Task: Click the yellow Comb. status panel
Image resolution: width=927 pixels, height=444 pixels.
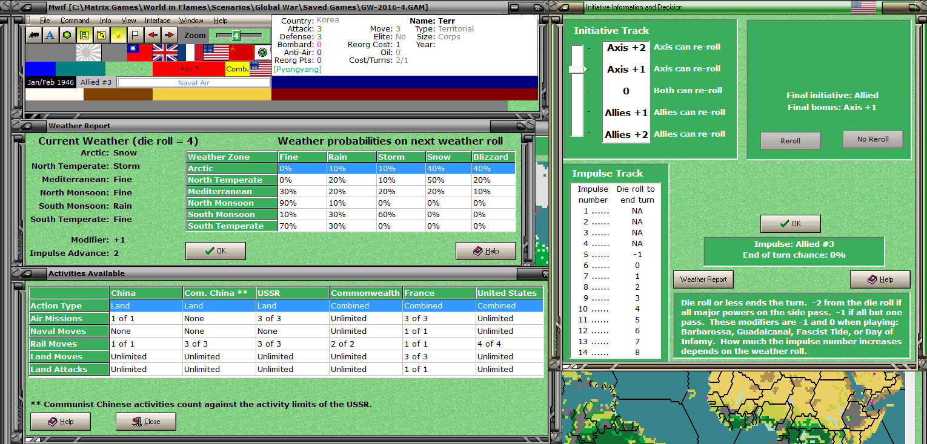Action: tap(238, 69)
